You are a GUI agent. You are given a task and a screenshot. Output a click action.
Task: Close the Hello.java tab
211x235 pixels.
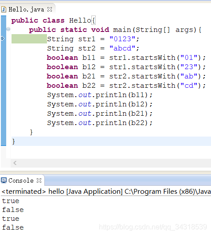click(50, 9)
